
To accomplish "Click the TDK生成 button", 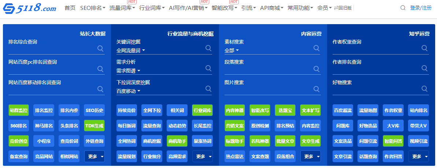I will coord(95,126).
